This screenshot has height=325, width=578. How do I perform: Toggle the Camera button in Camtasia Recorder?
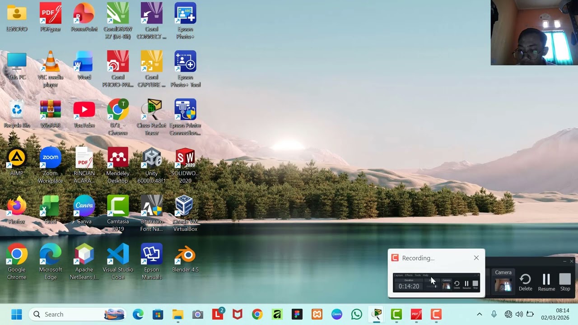[503, 281]
